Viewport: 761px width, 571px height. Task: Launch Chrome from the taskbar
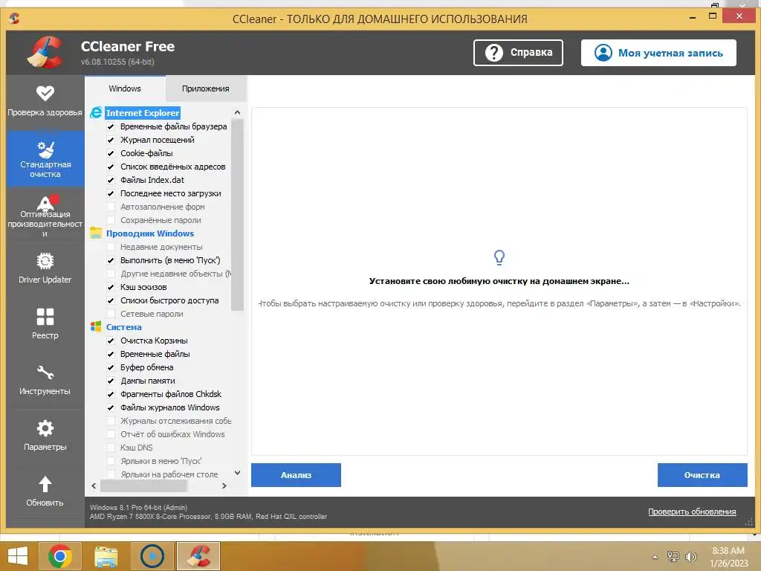click(60, 556)
